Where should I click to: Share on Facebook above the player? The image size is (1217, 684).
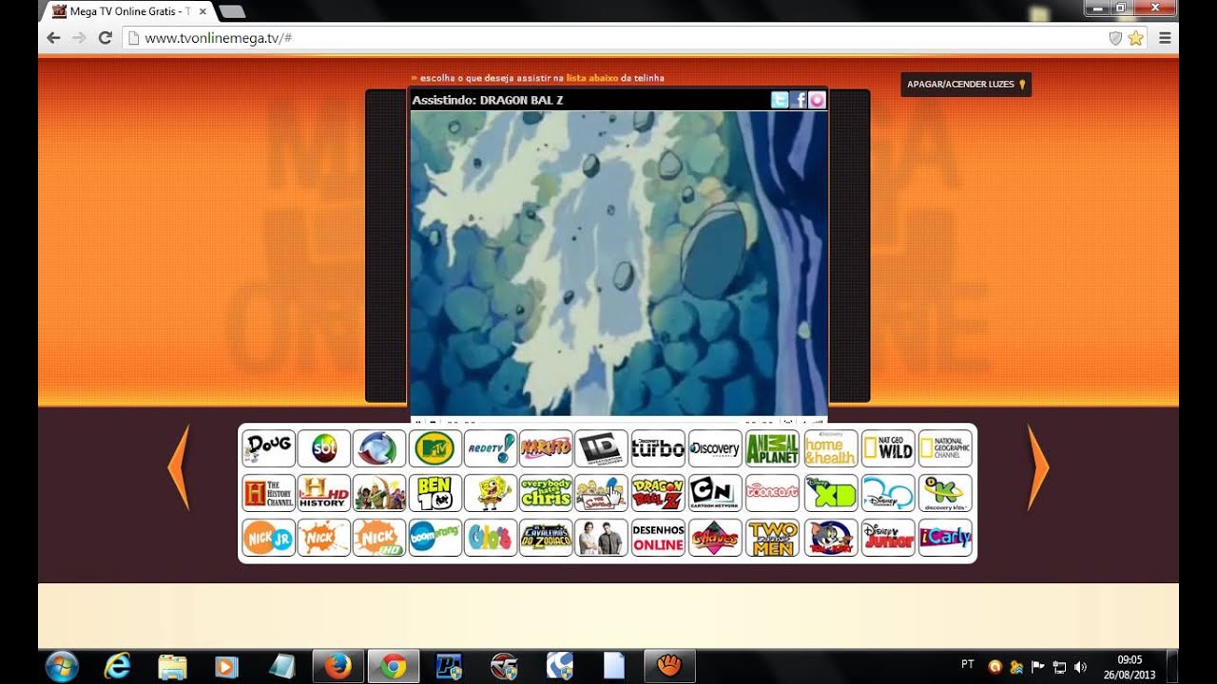799,100
